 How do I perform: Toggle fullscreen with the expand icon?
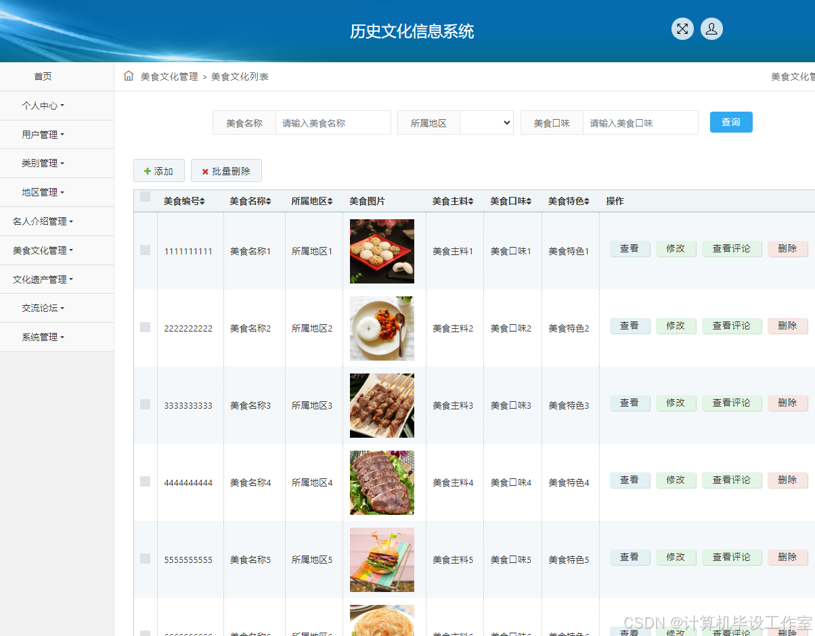point(682,29)
